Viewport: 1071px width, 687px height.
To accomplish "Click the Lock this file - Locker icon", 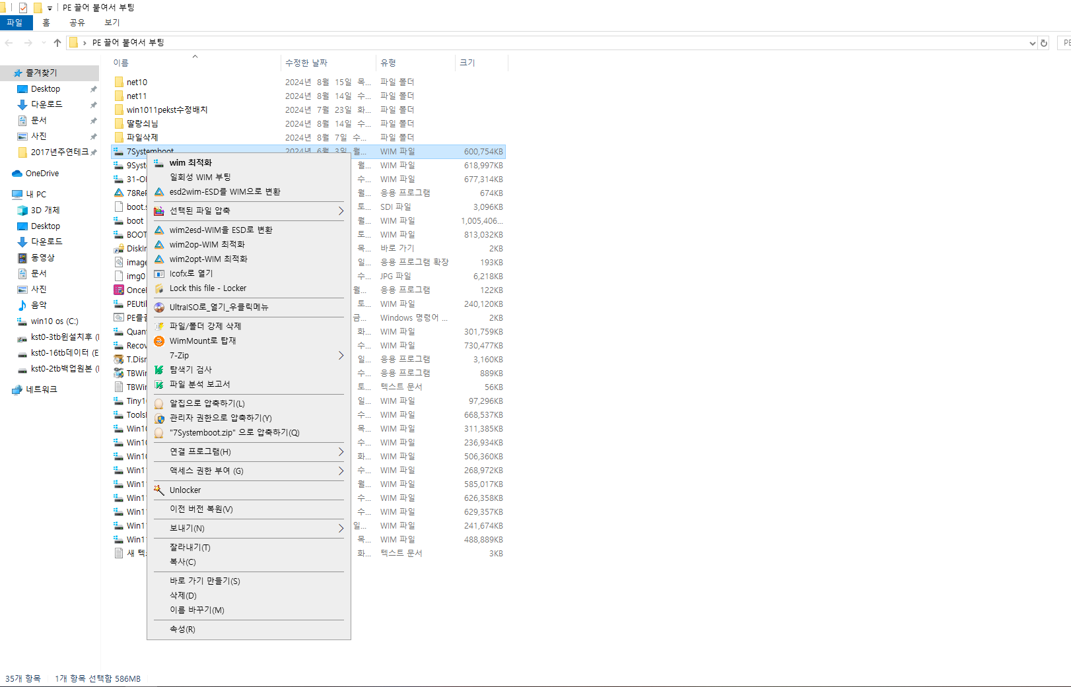I will tap(159, 288).
